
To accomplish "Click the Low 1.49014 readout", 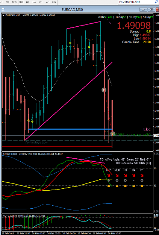I will coord(142,39).
